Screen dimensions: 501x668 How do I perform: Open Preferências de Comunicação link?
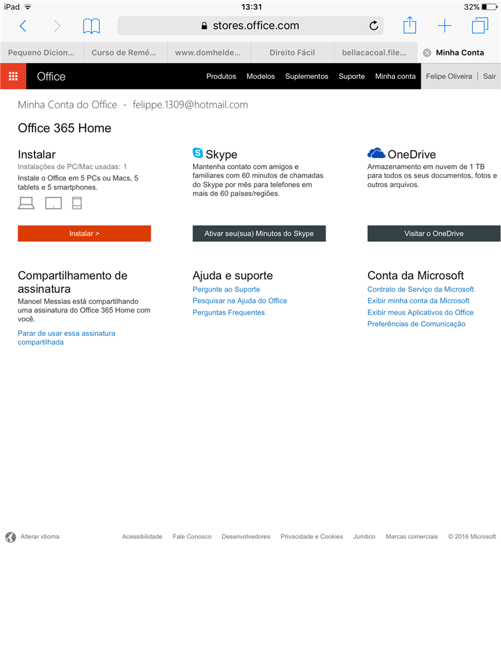pyautogui.click(x=416, y=324)
